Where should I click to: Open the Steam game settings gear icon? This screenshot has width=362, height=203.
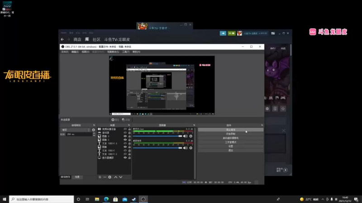(x=267, y=109)
